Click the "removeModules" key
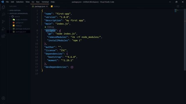Image resolution: width=186 pixels, height=104 pixels. point(58,37)
